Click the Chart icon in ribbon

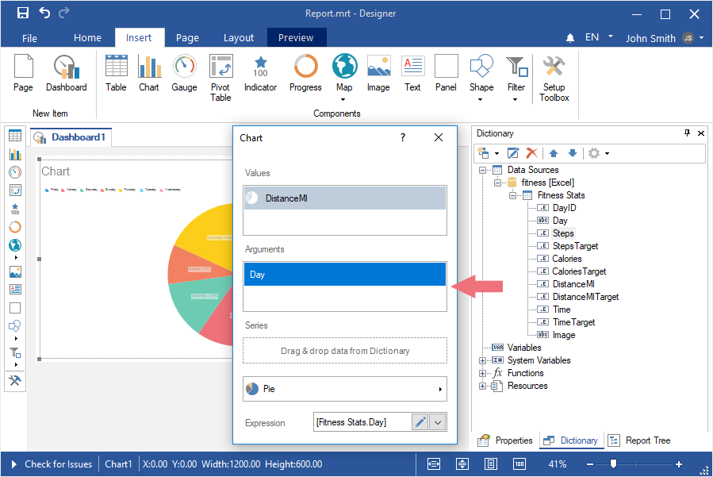coord(149,74)
